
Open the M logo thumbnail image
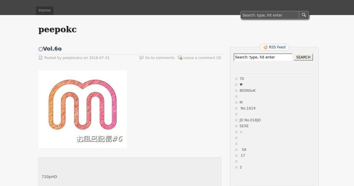coord(83,109)
